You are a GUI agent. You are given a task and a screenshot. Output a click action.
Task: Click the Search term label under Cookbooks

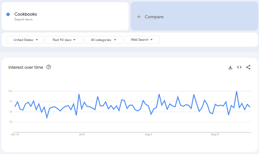coord(24,19)
